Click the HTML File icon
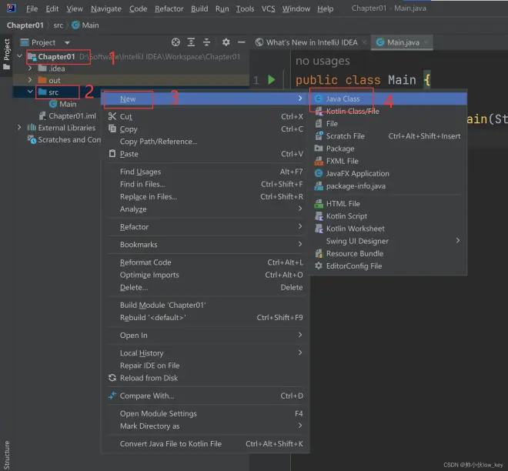This screenshot has width=508, height=471. tap(319, 203)
